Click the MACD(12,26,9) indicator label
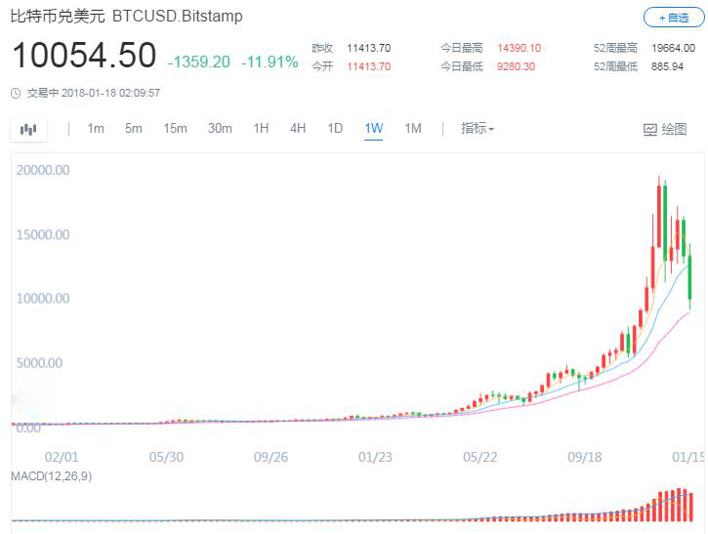 click(50, 474)
